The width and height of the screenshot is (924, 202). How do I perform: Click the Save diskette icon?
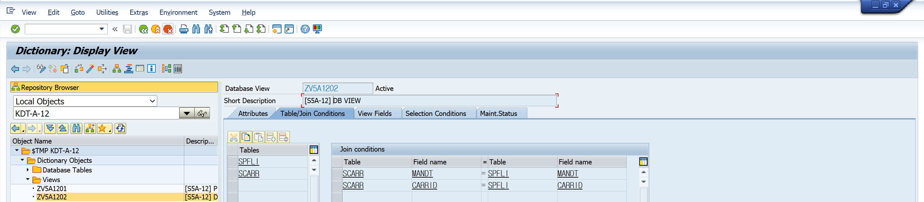click(127, 29)
